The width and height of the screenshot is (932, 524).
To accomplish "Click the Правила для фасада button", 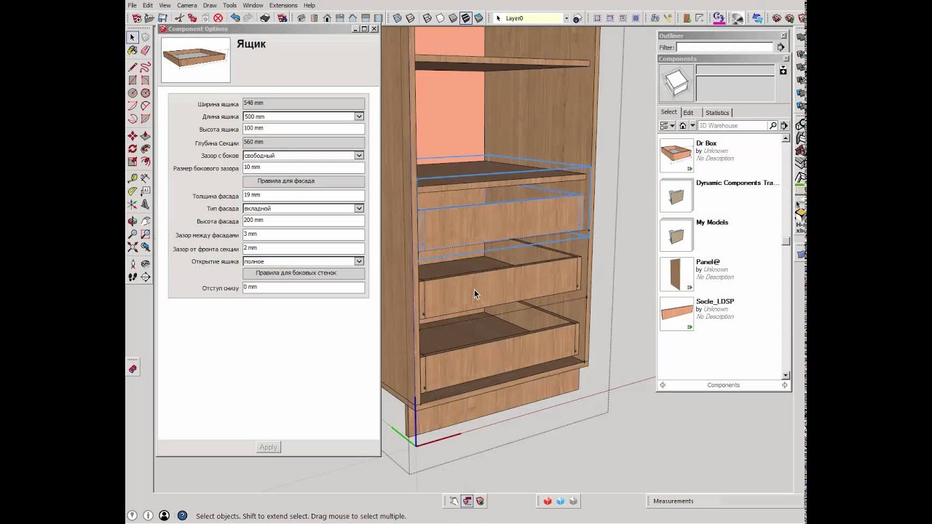I will pyautogui.click(x=304, y=180).
